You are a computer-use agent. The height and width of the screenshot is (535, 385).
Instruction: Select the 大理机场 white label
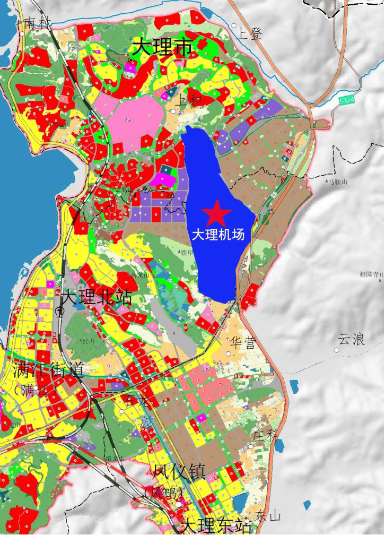click(218, 235)
